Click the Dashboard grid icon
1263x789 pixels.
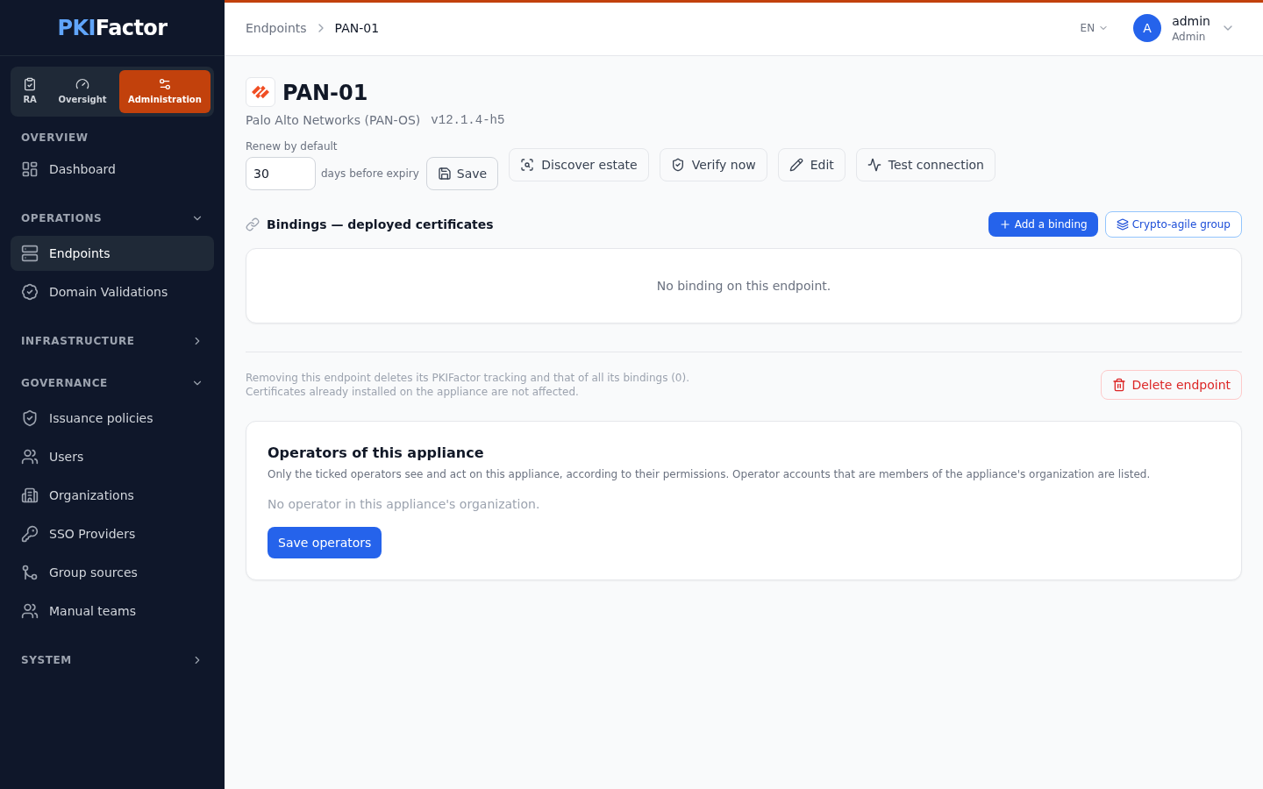30,169
